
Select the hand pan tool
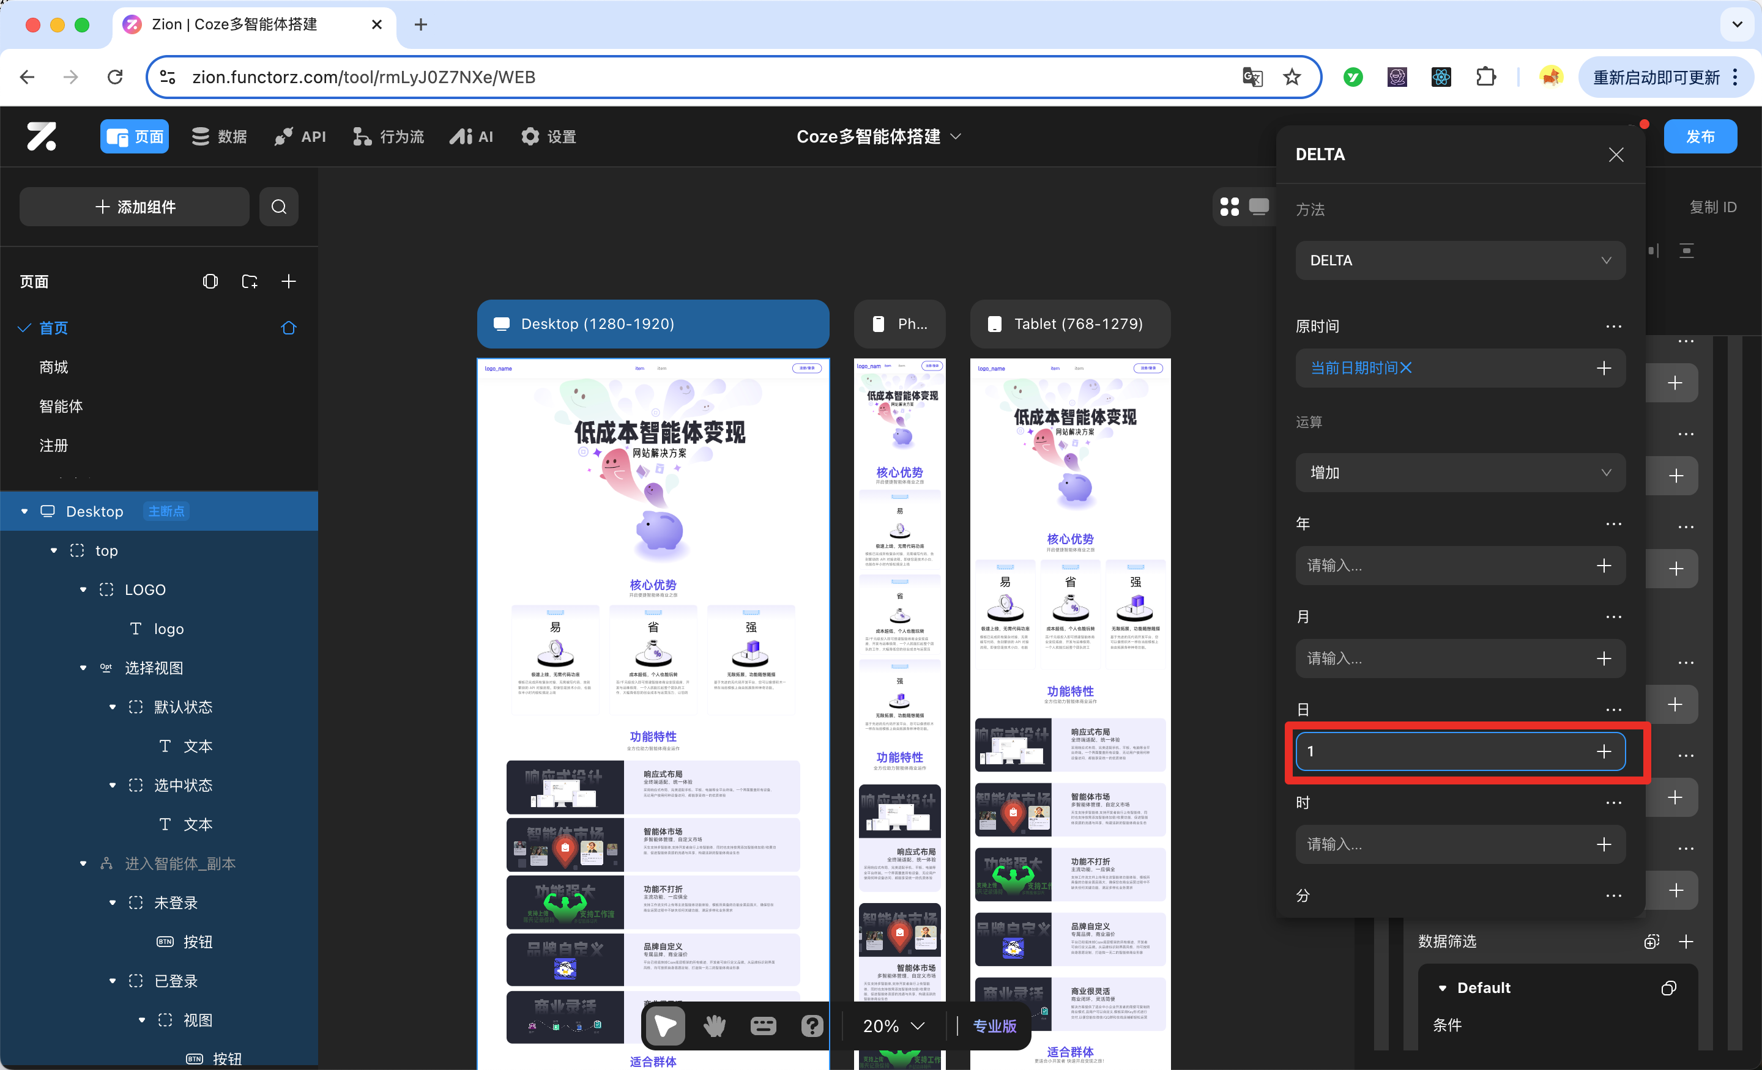[713, 1026]
